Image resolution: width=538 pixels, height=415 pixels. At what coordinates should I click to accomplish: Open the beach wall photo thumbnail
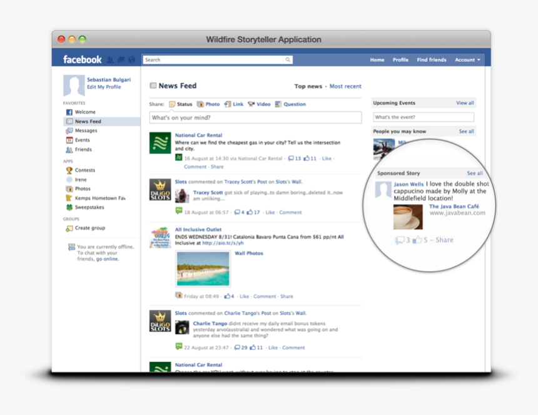tap(203, 269)
